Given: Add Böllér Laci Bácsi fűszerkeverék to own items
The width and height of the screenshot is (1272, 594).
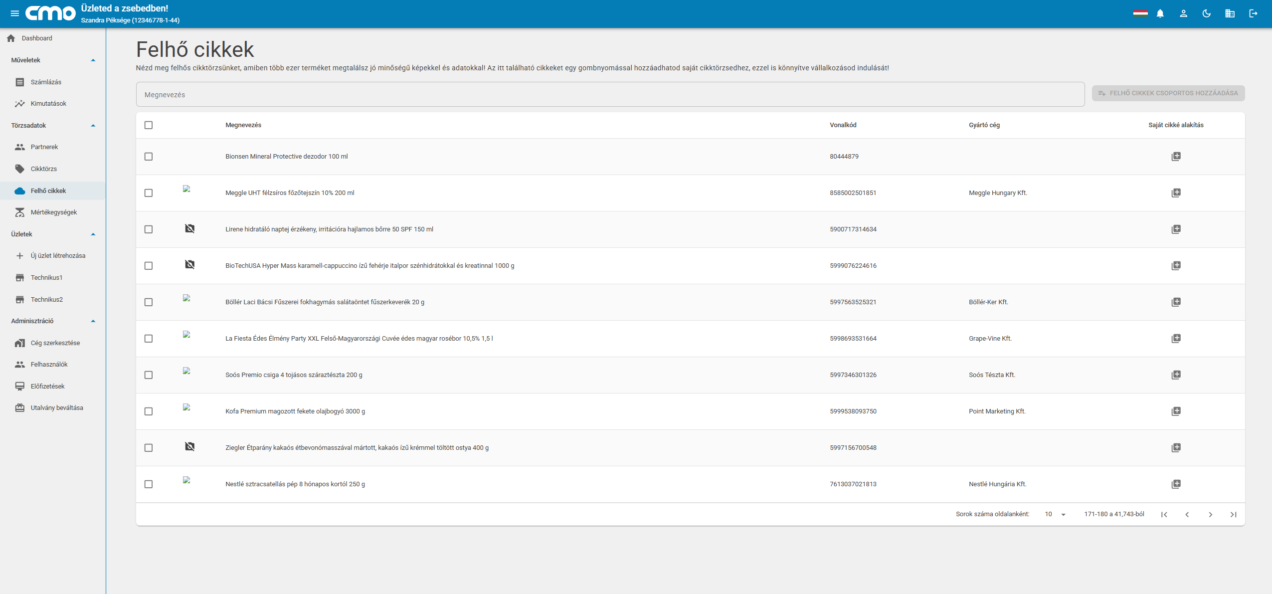Looking at the screenshot, I should 1176,302.
